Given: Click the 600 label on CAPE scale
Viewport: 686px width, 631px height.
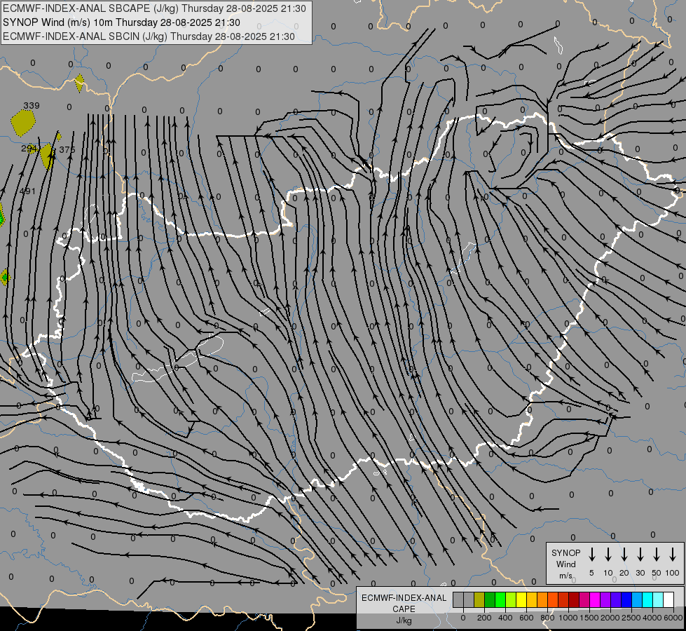Looking at the screenshot, I should point(526,618).
